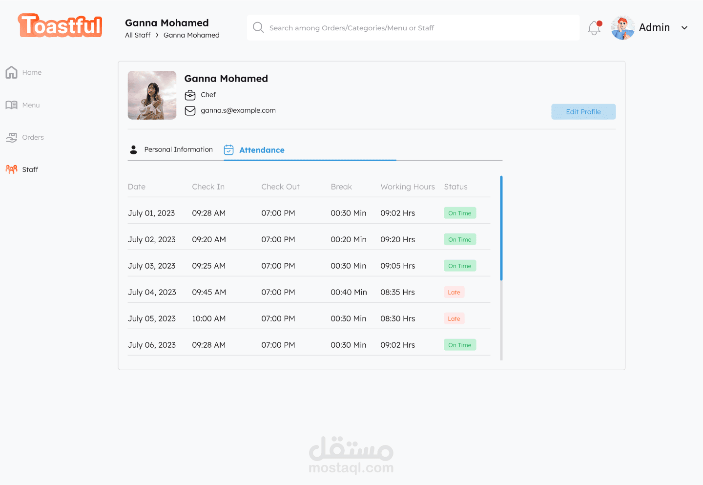Click the Admin avatar picture
The height and width of the screenshot is (485, 703).
(x=622, y=28)
